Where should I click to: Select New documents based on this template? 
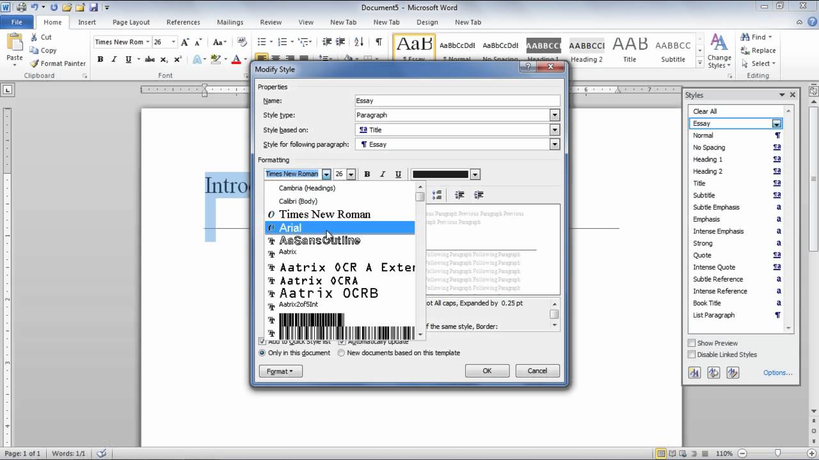[341, 353]
